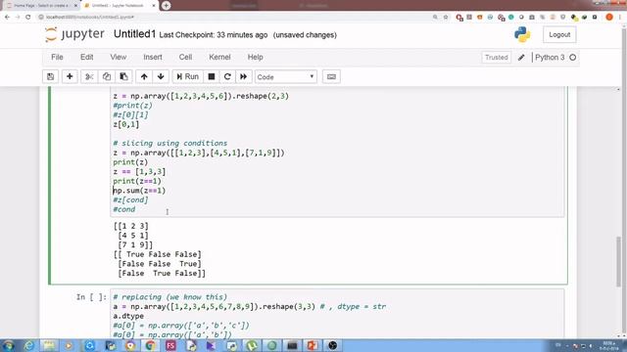The height and width of the screenshot is (352, 627).
Task: Open the Kernel menu
Action: 219,57
